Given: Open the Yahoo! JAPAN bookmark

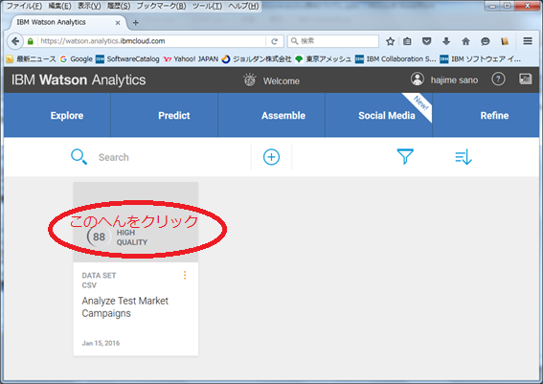Looking at the screenshot, I should pos(192,59).
